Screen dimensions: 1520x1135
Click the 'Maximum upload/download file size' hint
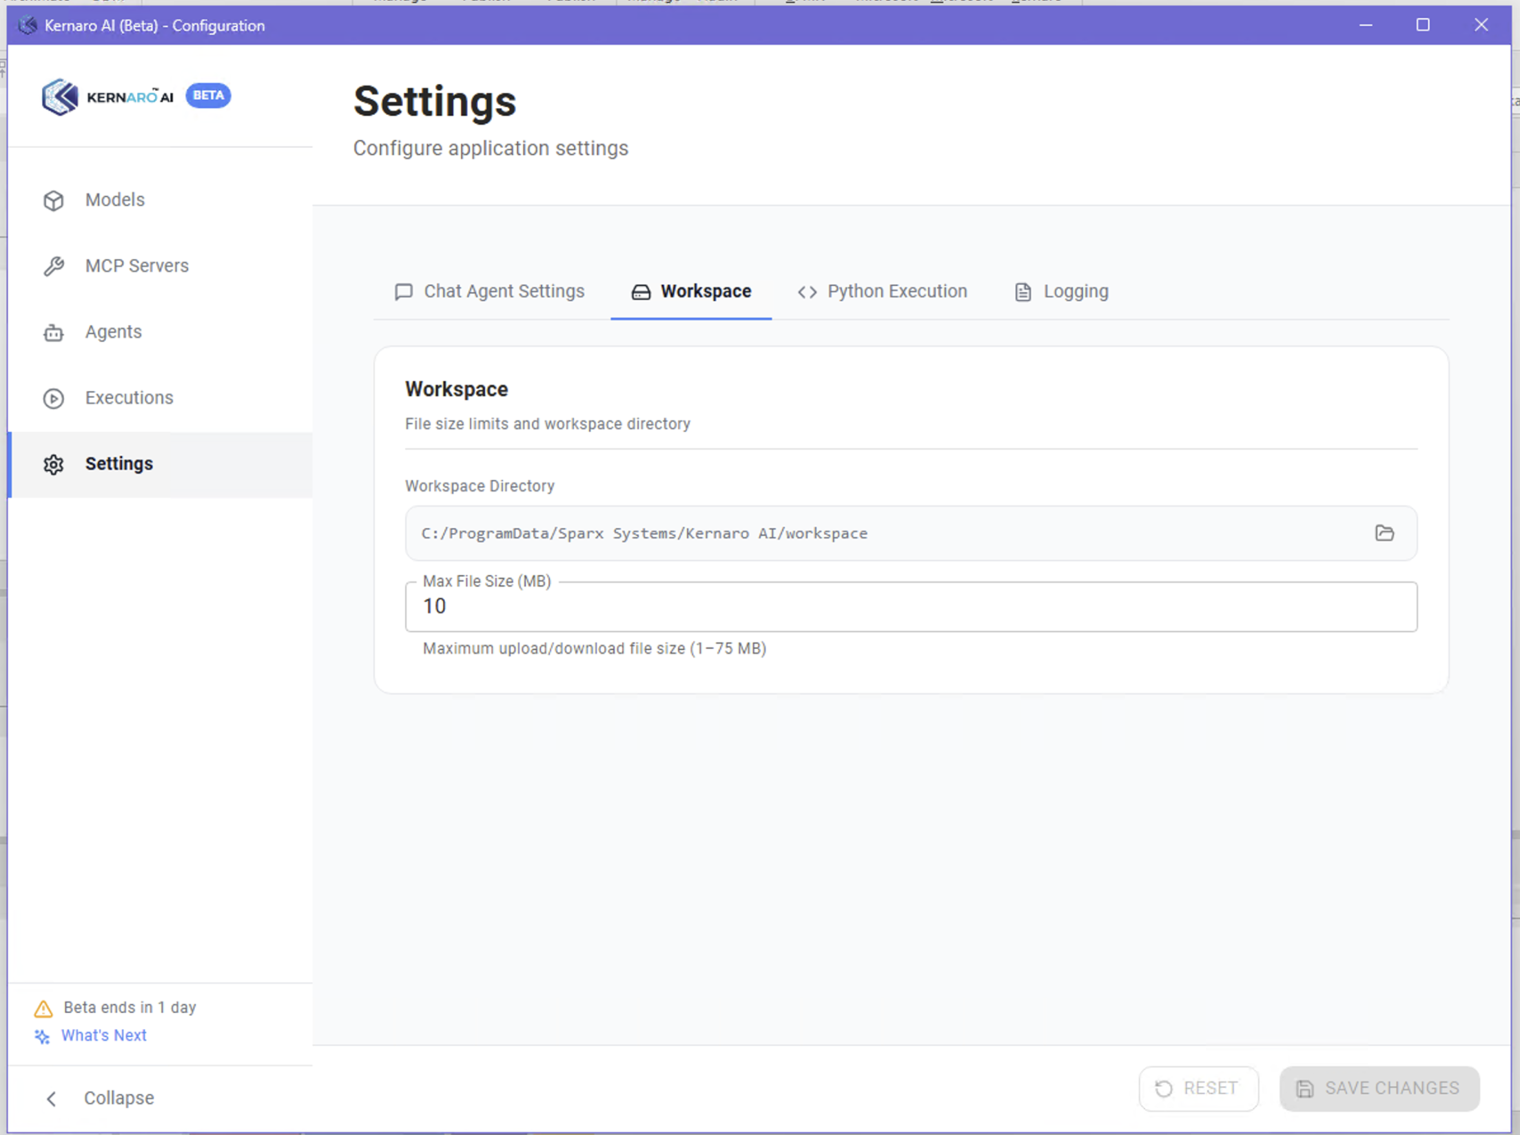pyautogui.click(x=595, y=649)
